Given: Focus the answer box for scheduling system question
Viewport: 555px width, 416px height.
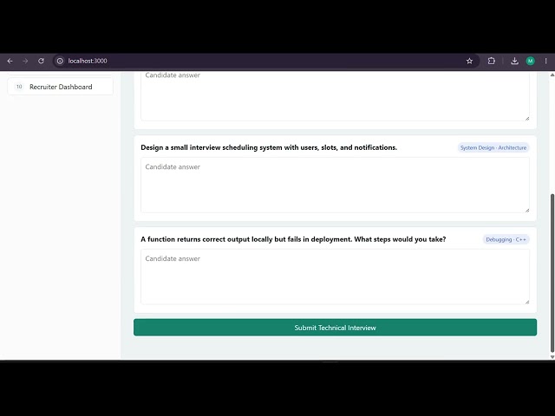Looking at the screenshot, I should click(x=335, y=185).
